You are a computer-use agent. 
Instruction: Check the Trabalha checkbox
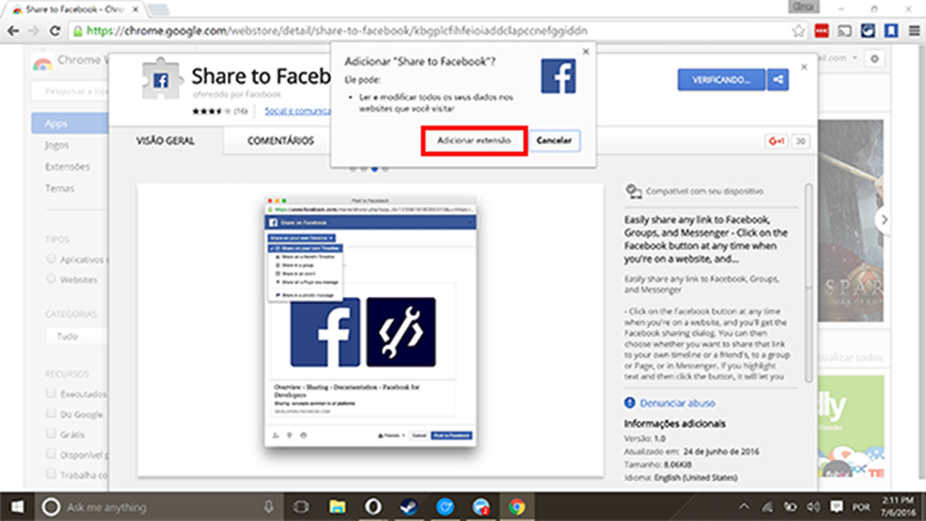[51, 474]
